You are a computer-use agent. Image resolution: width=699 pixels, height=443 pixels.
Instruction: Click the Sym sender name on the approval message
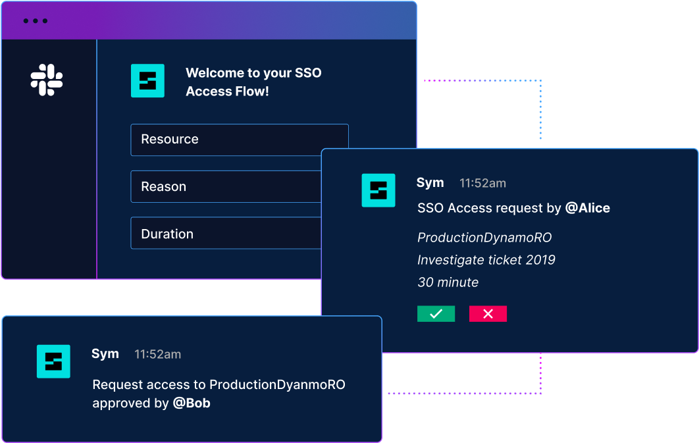105,354
